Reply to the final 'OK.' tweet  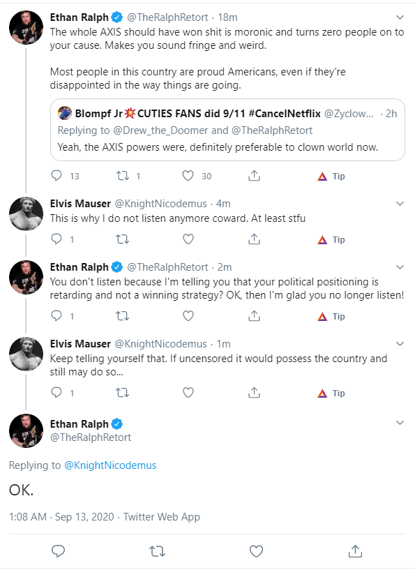coord(58,551)
